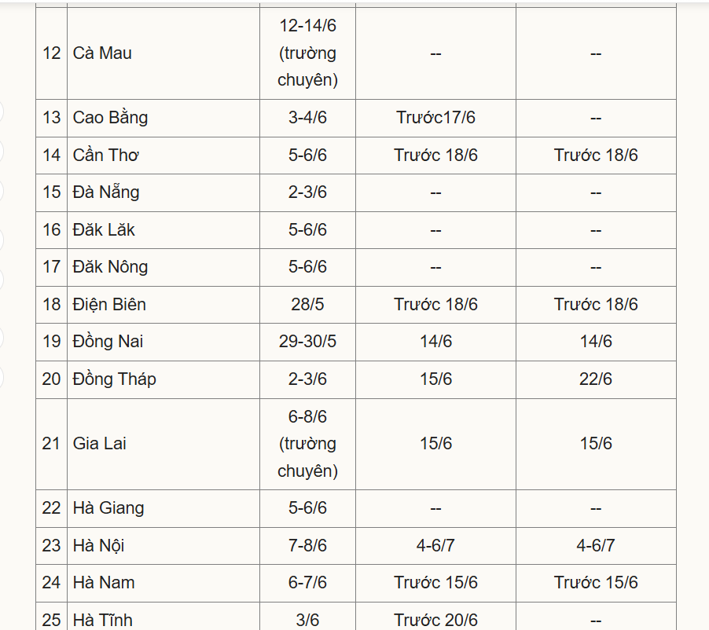Click the Hà Giang row name
The image size is (709, 630).
[x=108, y=508]
